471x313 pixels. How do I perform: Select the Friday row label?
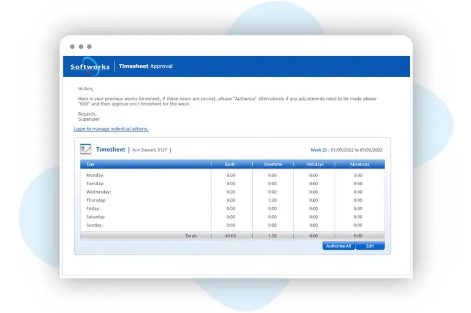click(93, 208)
